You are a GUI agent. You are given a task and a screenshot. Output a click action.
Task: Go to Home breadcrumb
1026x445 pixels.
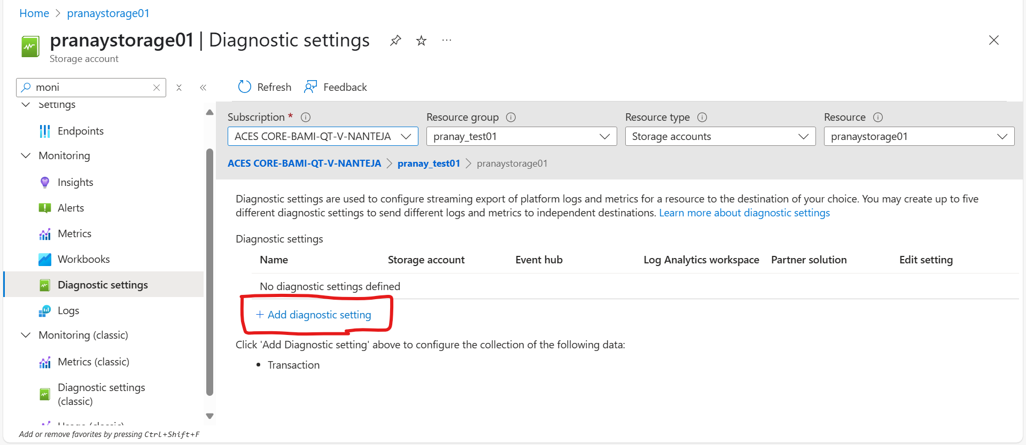(x=34, y=13)
